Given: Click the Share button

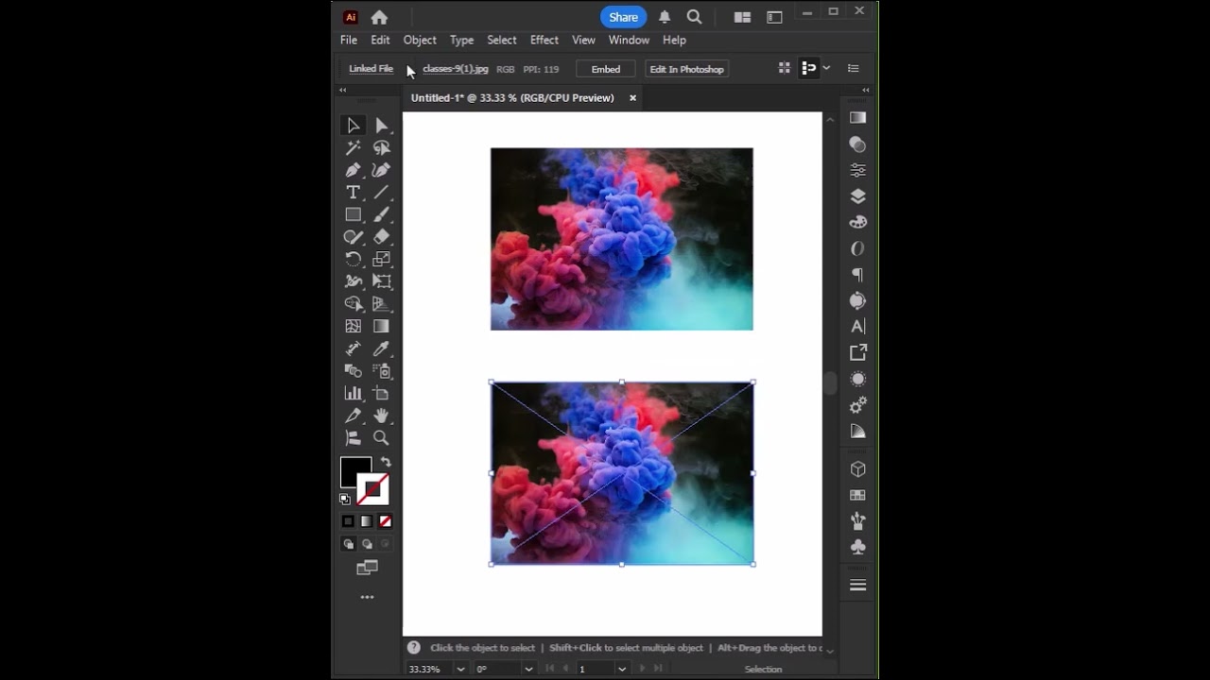Looking at the screenshot, I should (x=623, y=17).
